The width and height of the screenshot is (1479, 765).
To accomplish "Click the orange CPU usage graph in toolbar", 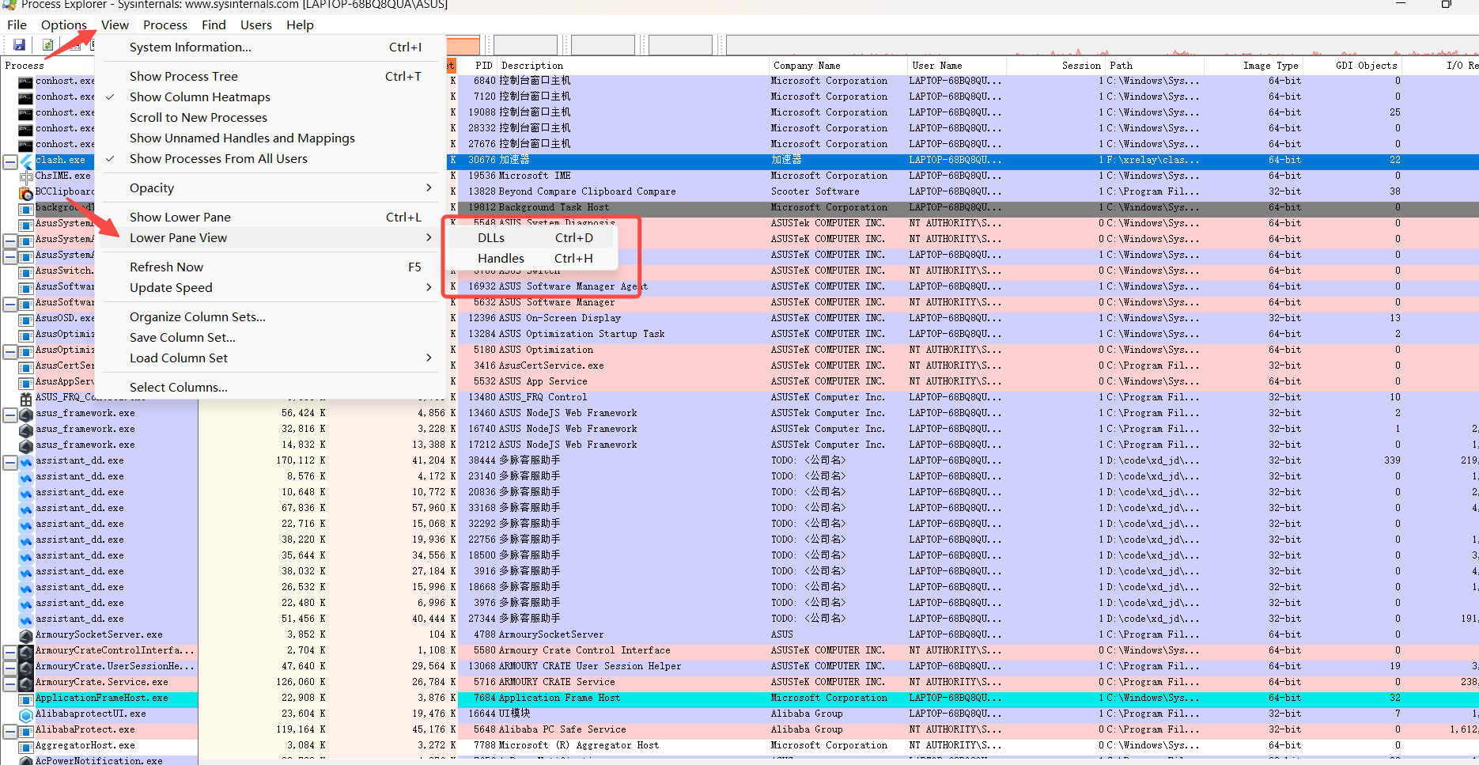I will click(x=463, y=45).
